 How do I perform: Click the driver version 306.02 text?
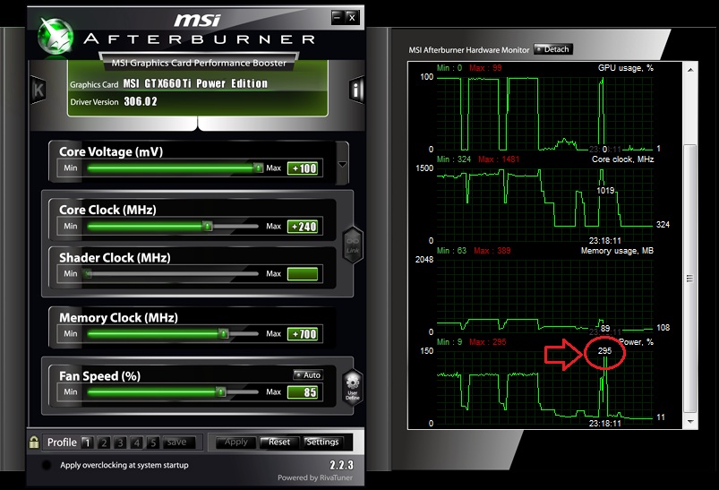[x=141, y=101]
